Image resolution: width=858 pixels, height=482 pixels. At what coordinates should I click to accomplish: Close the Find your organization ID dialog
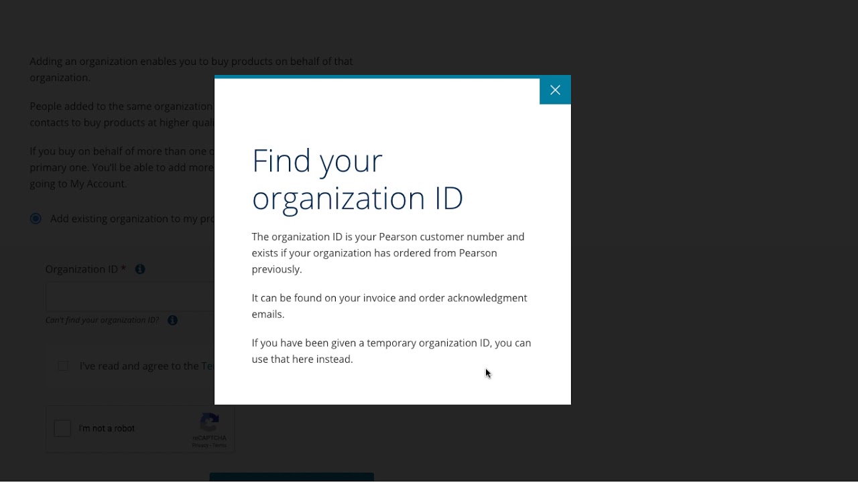(x=555, y=90)
